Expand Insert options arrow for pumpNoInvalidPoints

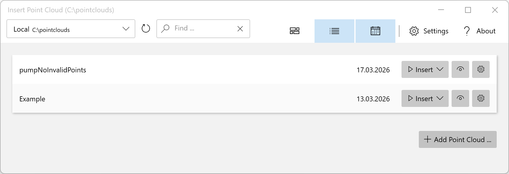click(x=440, y=69)
